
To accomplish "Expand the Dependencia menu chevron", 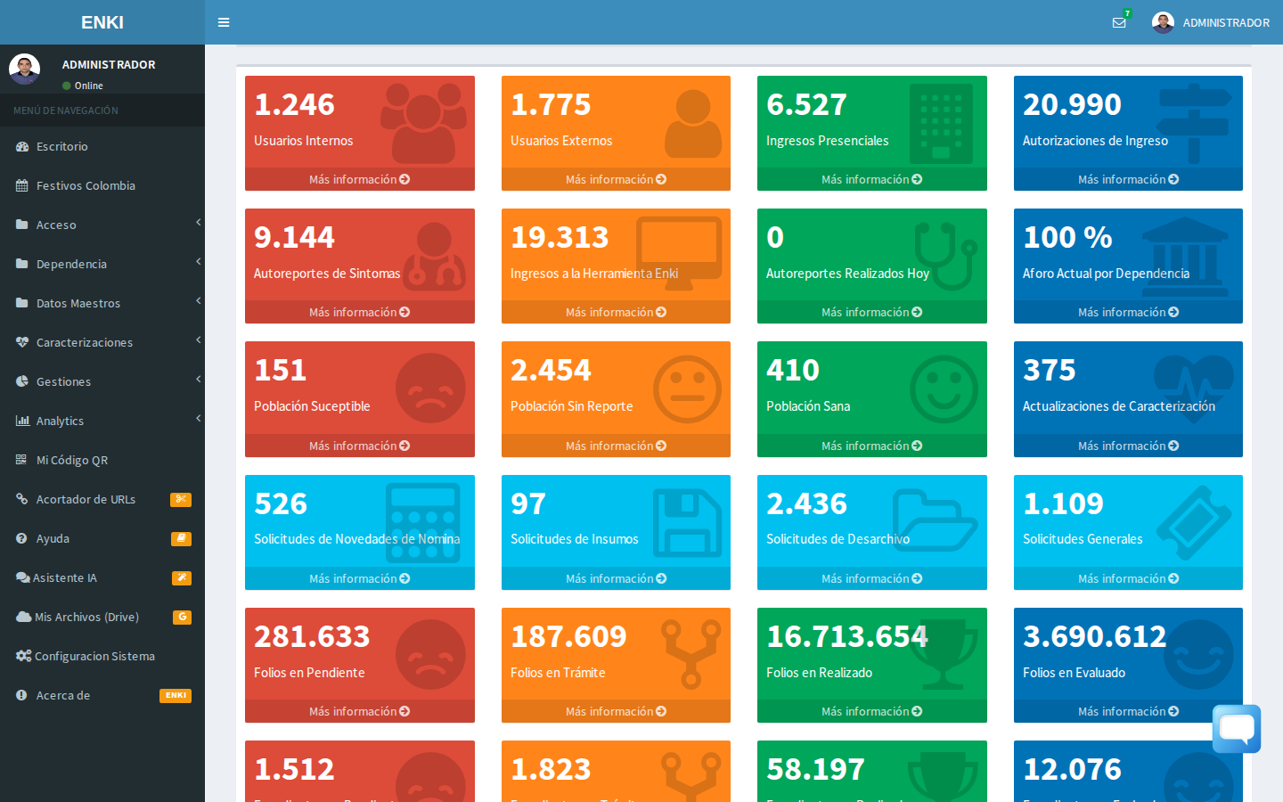I will tap(199, 262).
